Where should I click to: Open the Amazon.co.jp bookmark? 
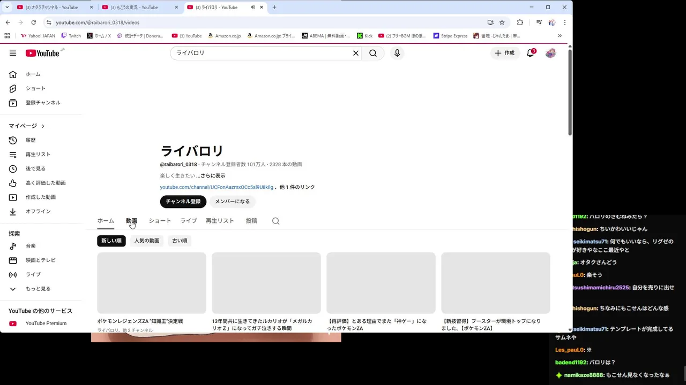224,36
